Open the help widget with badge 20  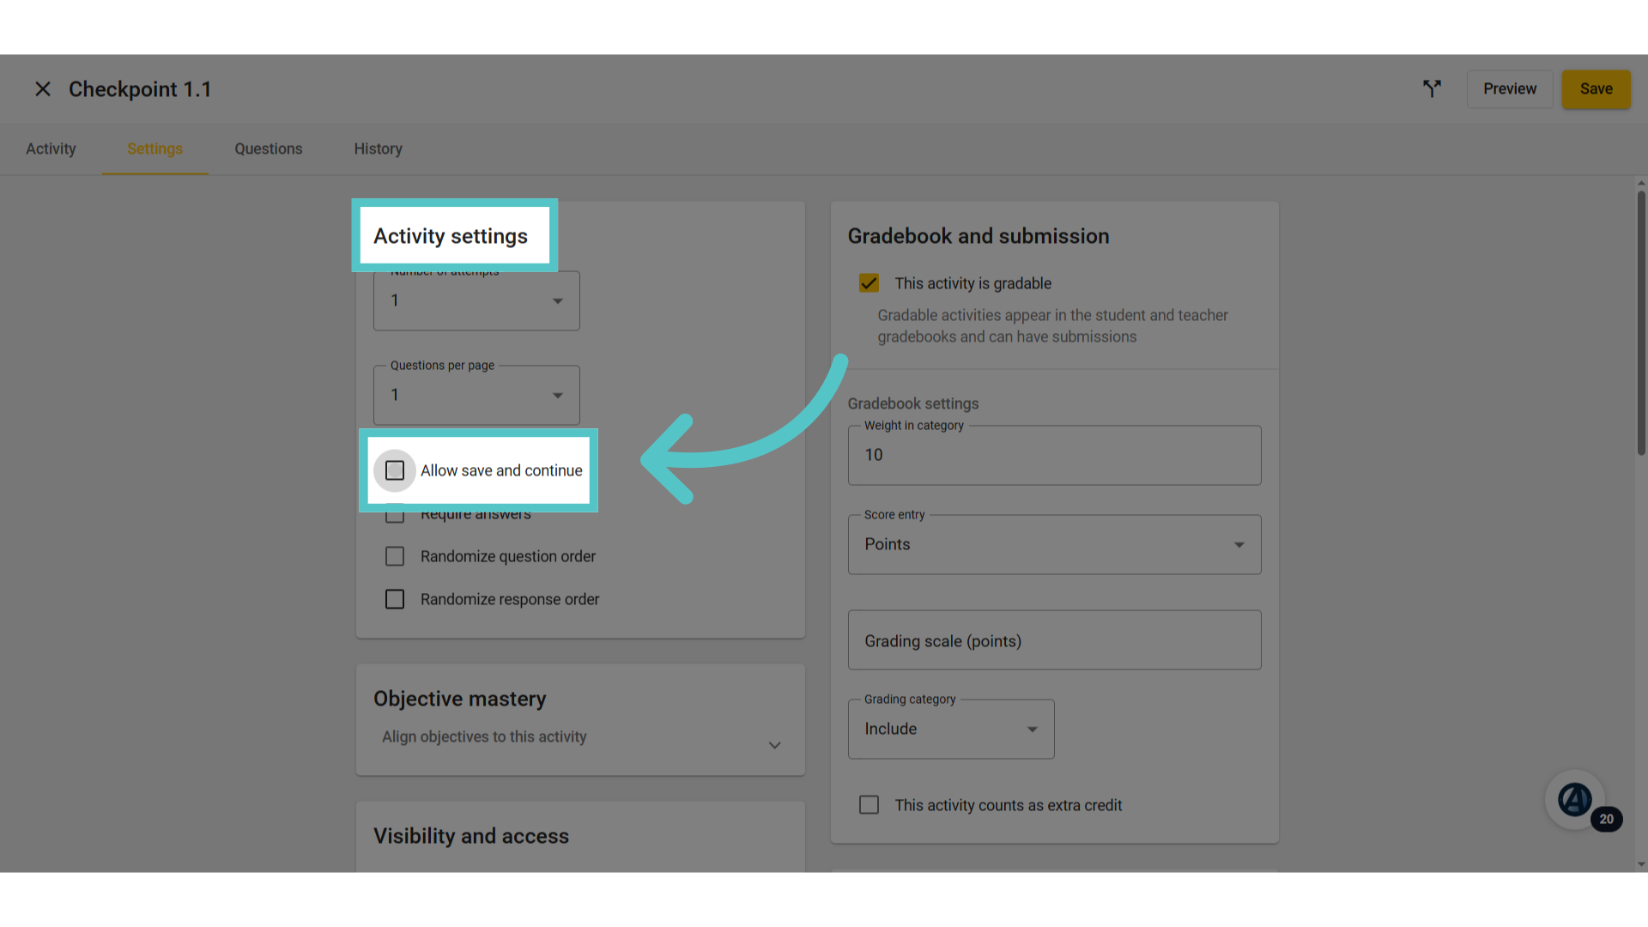coord(1576,800)
